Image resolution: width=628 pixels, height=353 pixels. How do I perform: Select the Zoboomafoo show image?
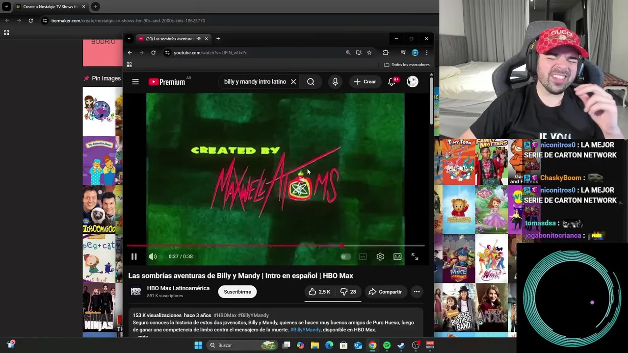pyautogui.click(x=99, y=209)
